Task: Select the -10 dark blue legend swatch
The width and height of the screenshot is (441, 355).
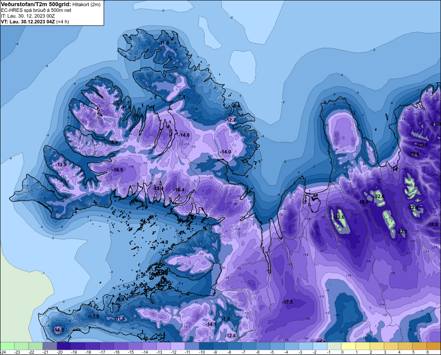Action: [206, 346]
